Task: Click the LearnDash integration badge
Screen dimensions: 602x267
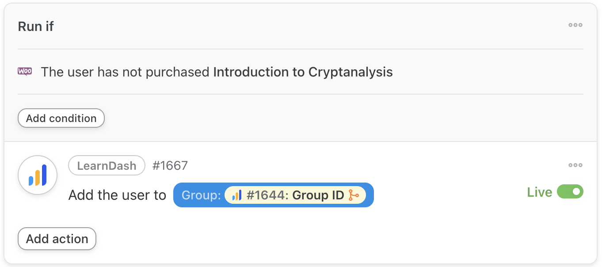Action: 107,166
